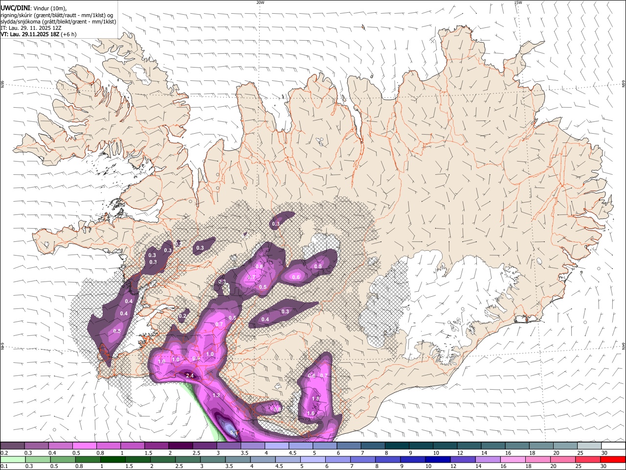Click the 20W longitude label

(260, 2)
